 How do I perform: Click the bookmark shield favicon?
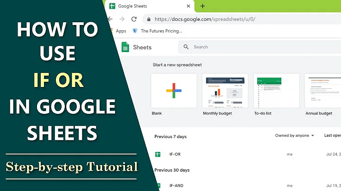135,31
